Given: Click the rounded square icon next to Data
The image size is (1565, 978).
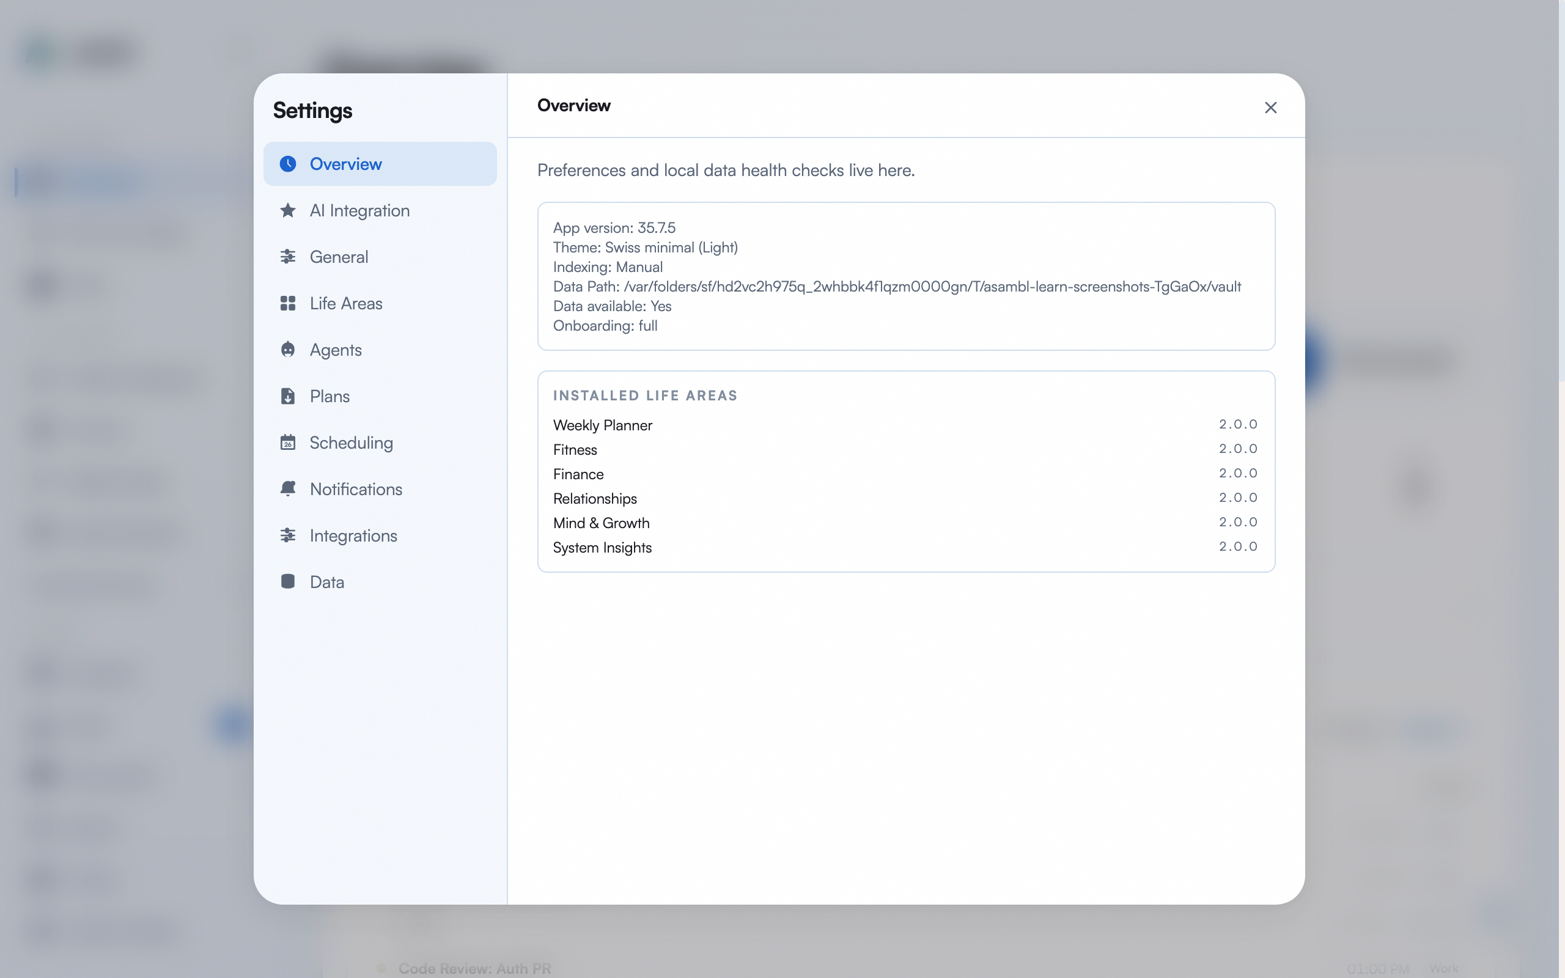Looking at the screenshot, I should pyautogui.click(x=288, y=581).
